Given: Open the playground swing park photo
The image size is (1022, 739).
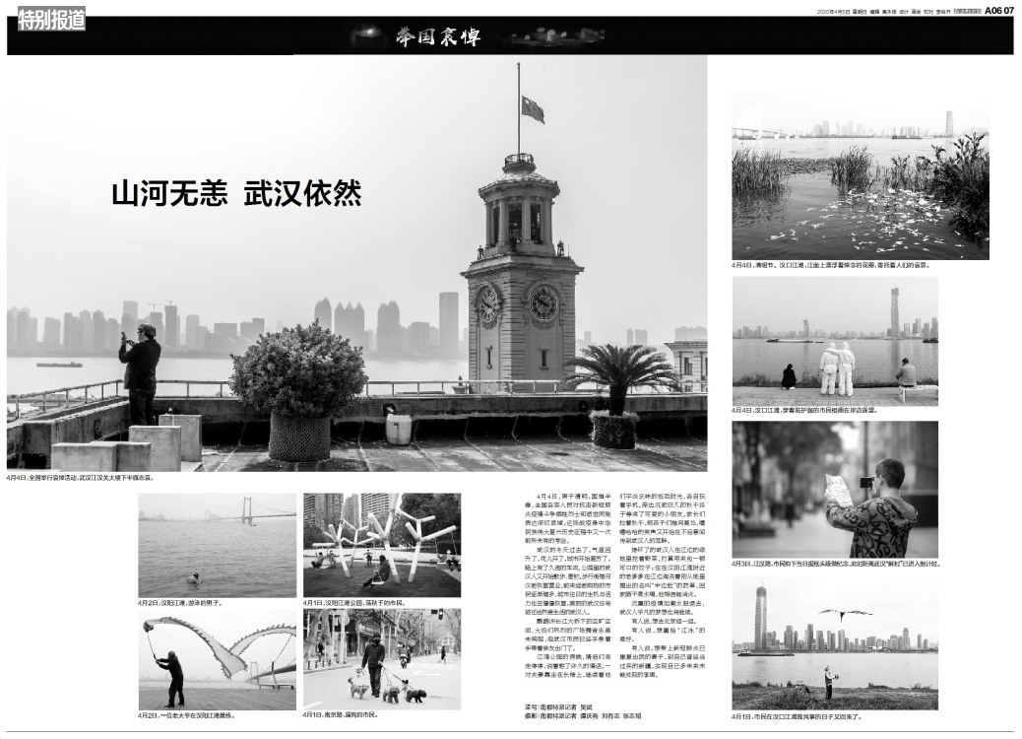Looking at the screenshot, I should [x=381, y=544].
